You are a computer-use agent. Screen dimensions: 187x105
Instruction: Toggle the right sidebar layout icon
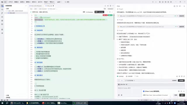[x=165, y=2]
